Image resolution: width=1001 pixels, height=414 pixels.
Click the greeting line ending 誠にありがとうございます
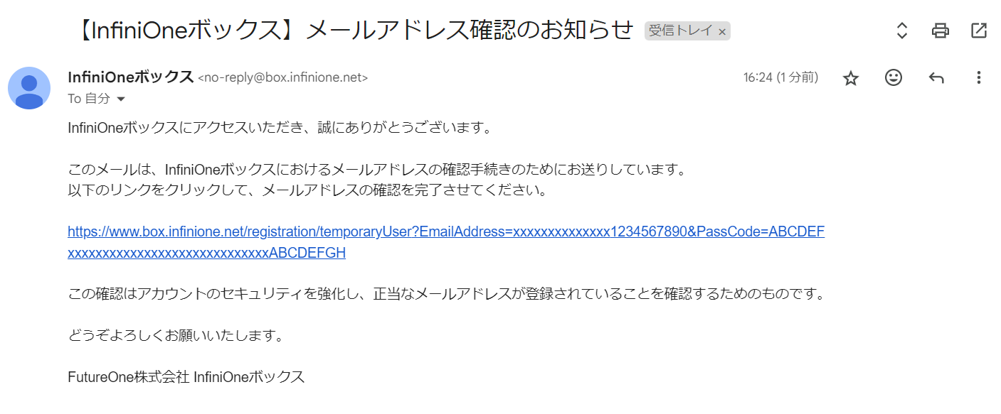(x=280, y=129)
